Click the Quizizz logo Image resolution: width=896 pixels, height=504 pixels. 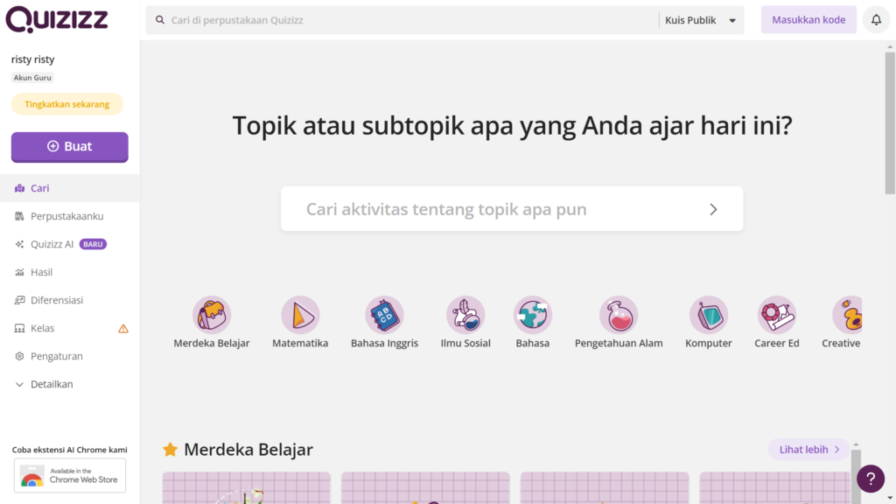[x=57, y=20]
